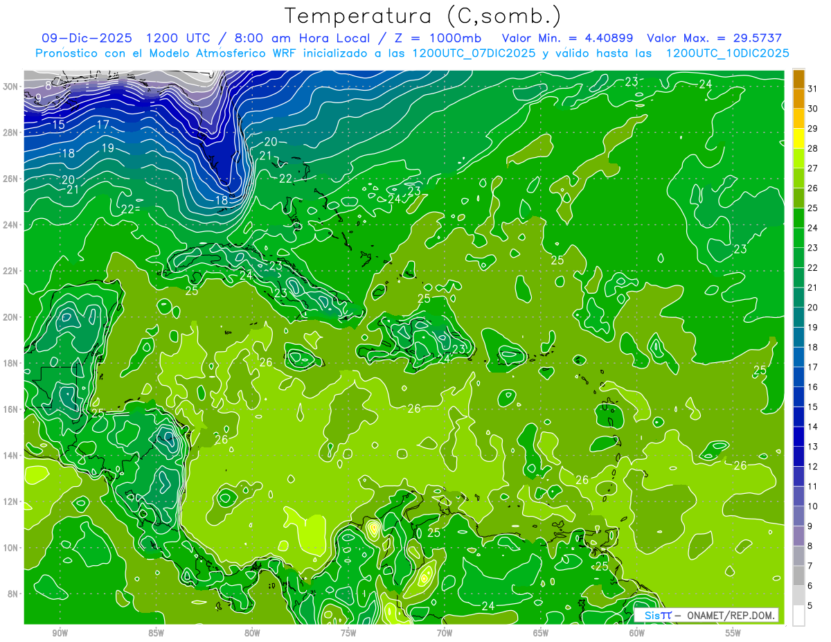Screen dimensions: 831x642
Task: Click the "80W" longitude axis label
Action: coord(252,634)
